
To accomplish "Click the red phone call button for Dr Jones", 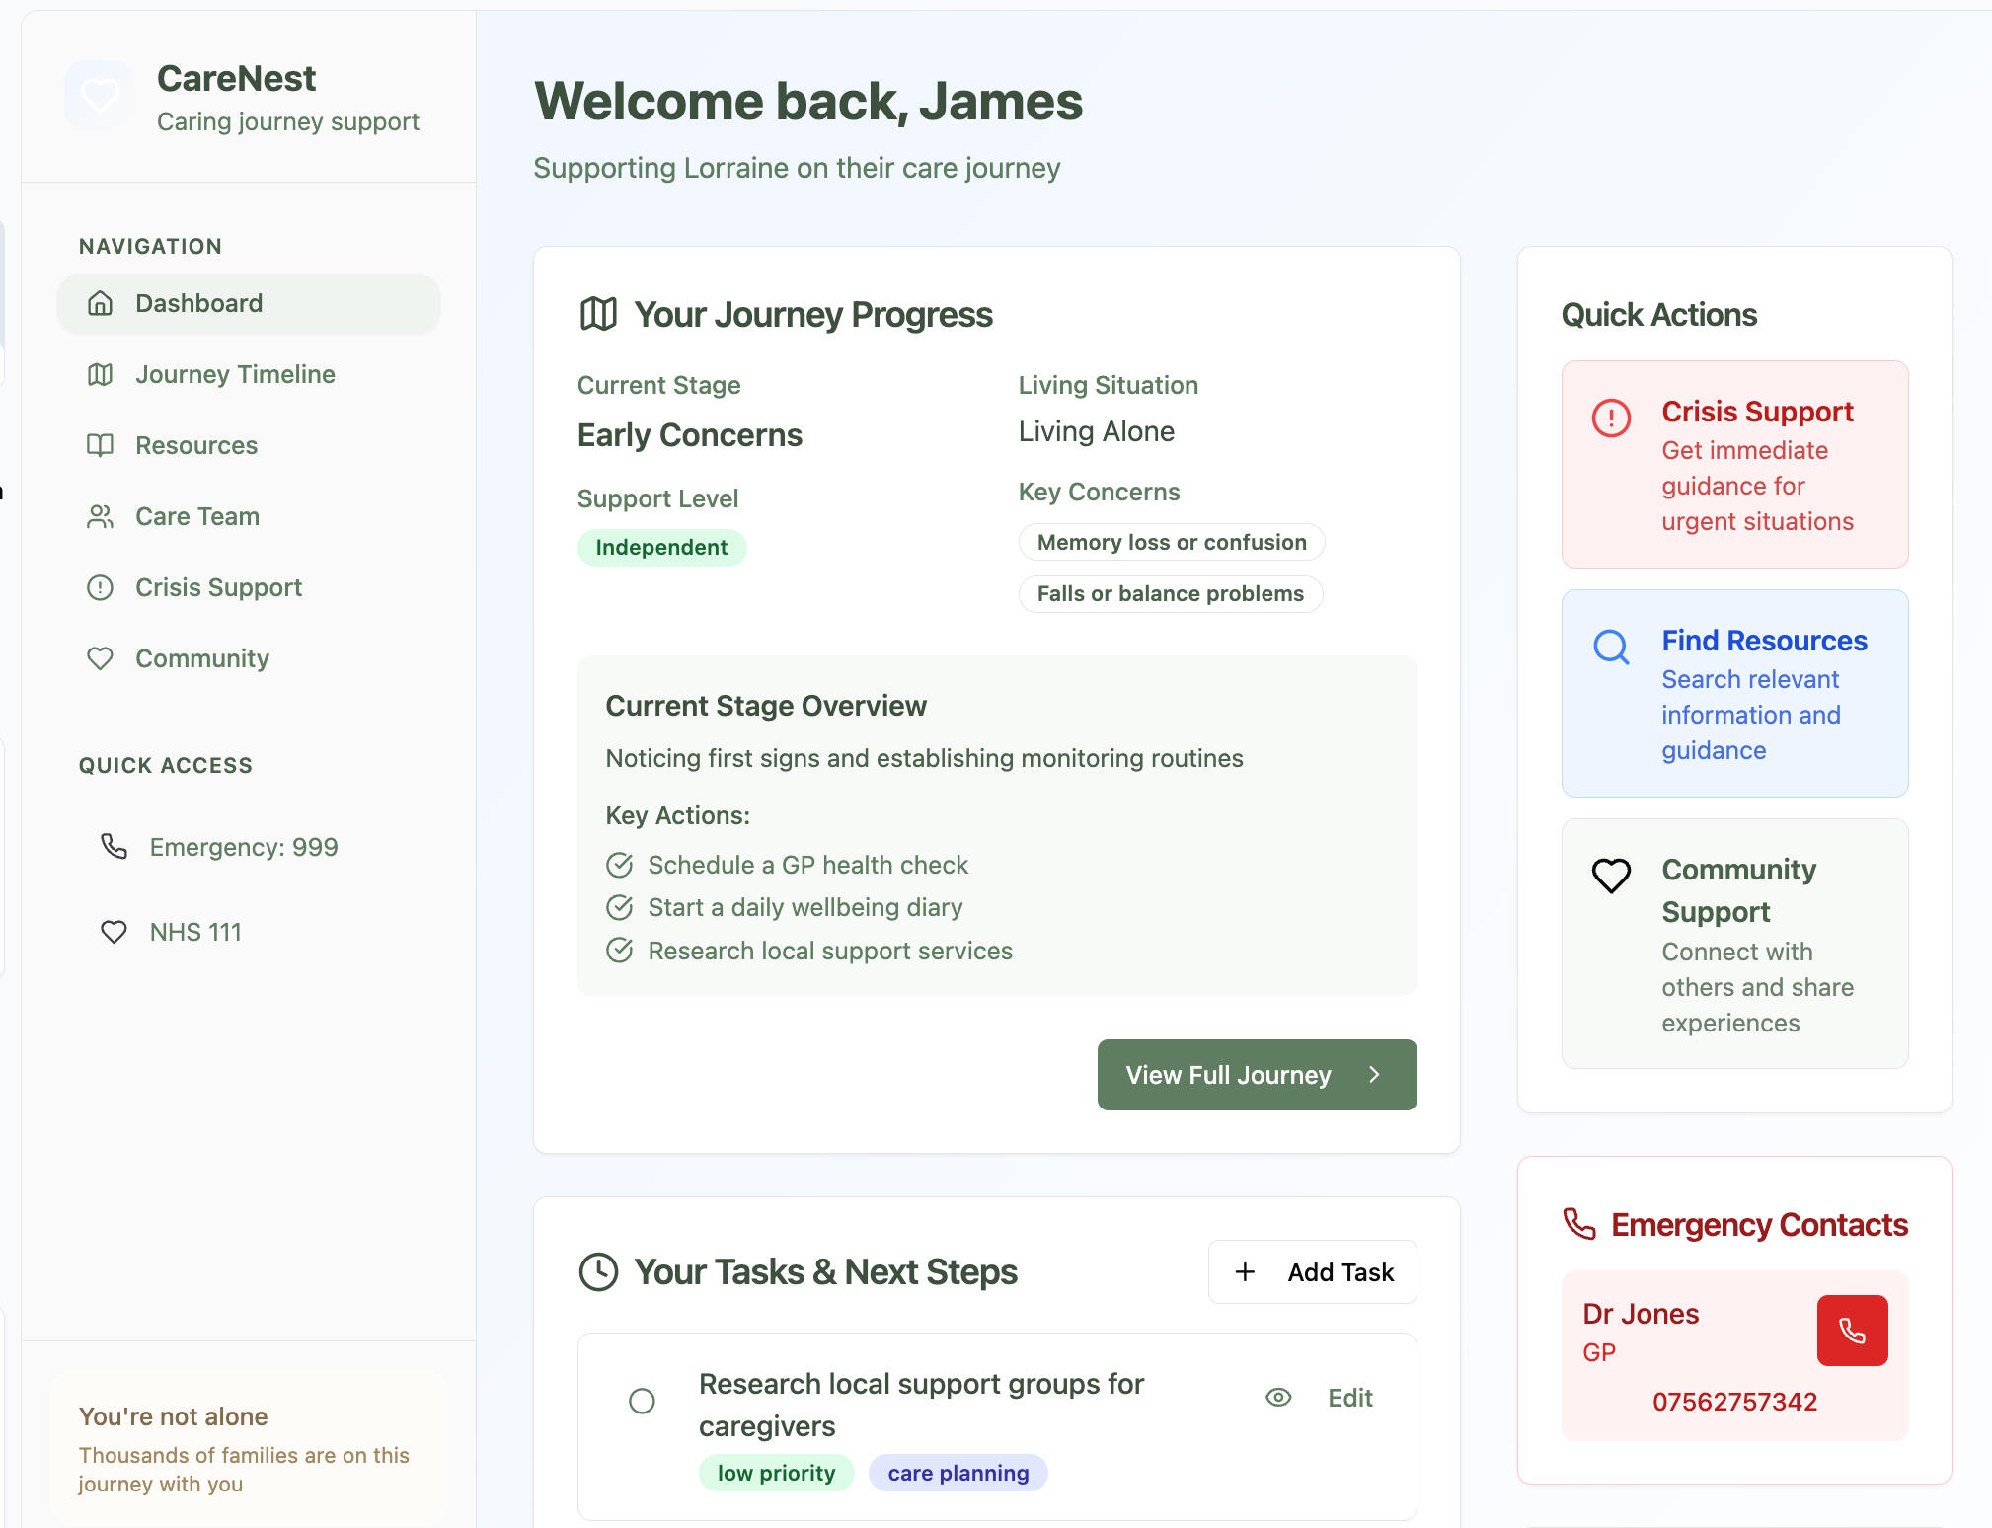I will pyautogui.click(x=1852, y=1331).
